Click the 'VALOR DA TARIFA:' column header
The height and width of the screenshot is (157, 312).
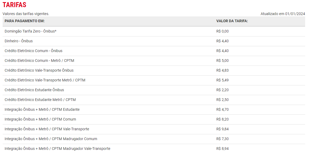coord(232,21)
